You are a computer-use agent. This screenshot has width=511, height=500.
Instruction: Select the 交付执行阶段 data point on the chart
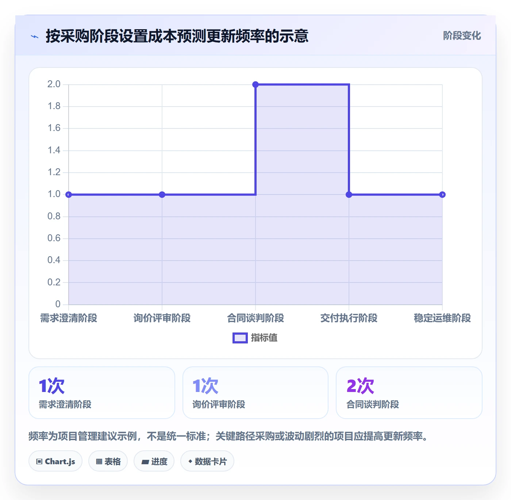349,195
